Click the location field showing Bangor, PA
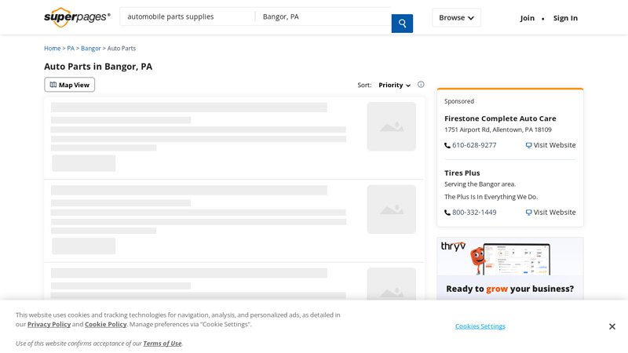 click(x=322, y=16)
